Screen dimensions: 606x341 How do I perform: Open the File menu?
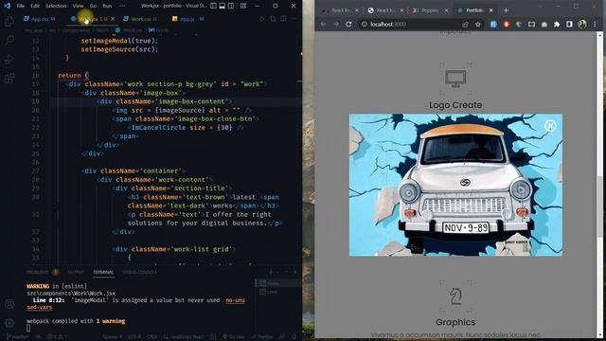(21, 6)
